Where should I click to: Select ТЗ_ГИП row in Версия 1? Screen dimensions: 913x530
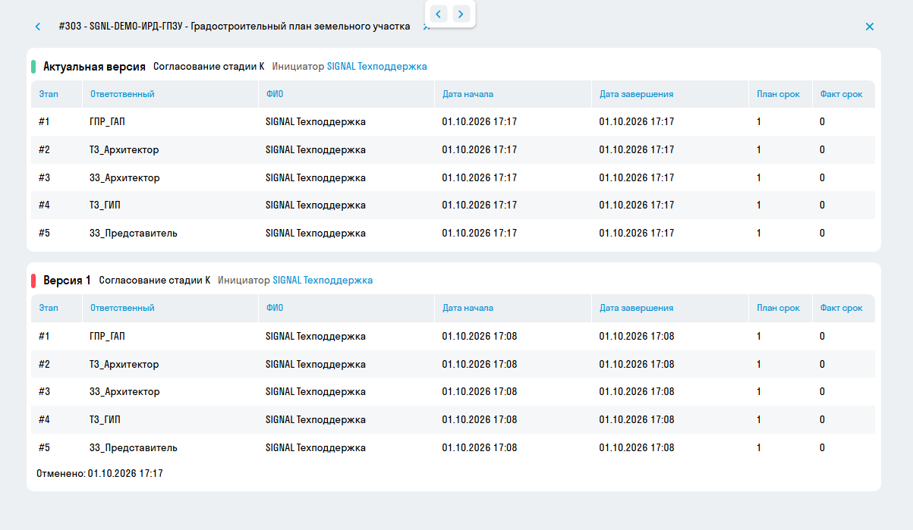tap(453, 420)
